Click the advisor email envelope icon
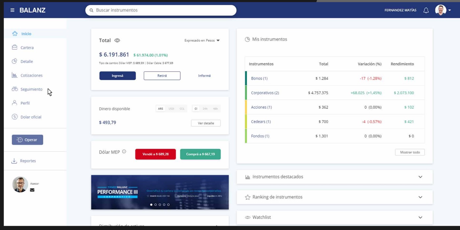This screenshot has height=230, width=460. (x=32, y=190)
